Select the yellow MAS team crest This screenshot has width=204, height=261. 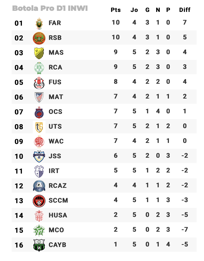[x=39, y=53]
